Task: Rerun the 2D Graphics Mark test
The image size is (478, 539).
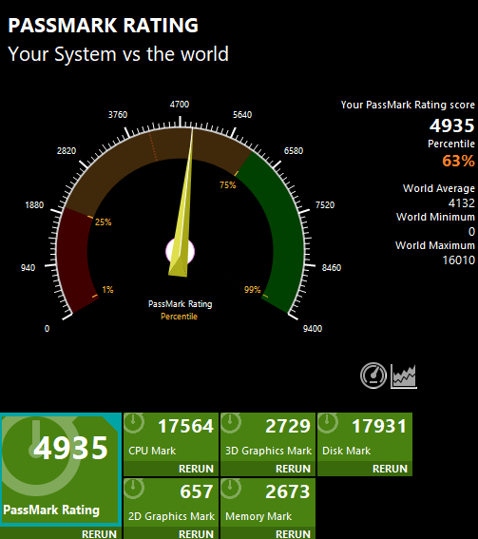Action: coord(196,533)
